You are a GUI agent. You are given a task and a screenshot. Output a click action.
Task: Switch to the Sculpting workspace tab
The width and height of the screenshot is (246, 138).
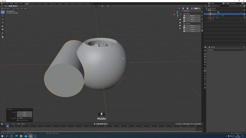click(x=39, y=3)
